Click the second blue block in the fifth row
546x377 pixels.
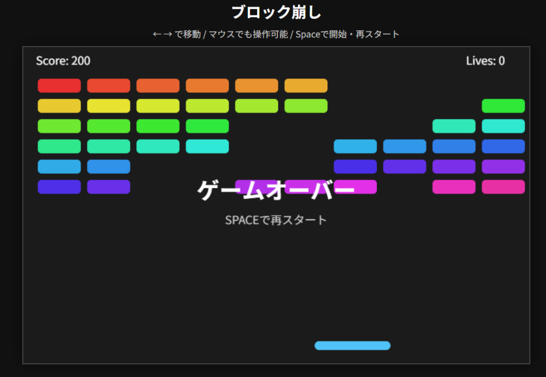pos(108,166)
